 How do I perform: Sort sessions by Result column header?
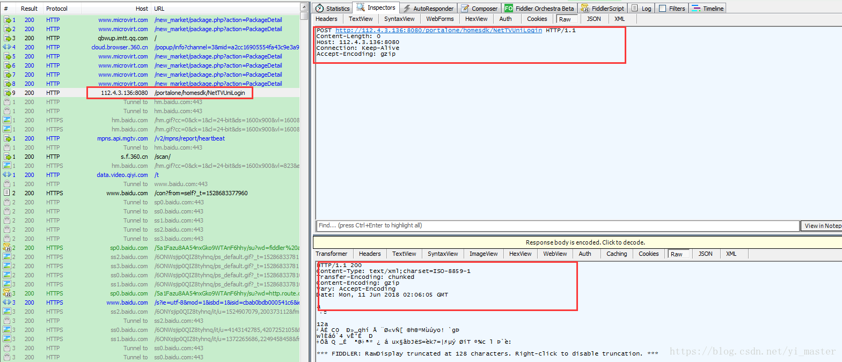tap(29, 9)
